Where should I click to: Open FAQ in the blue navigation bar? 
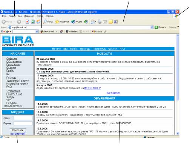(122, 49)
